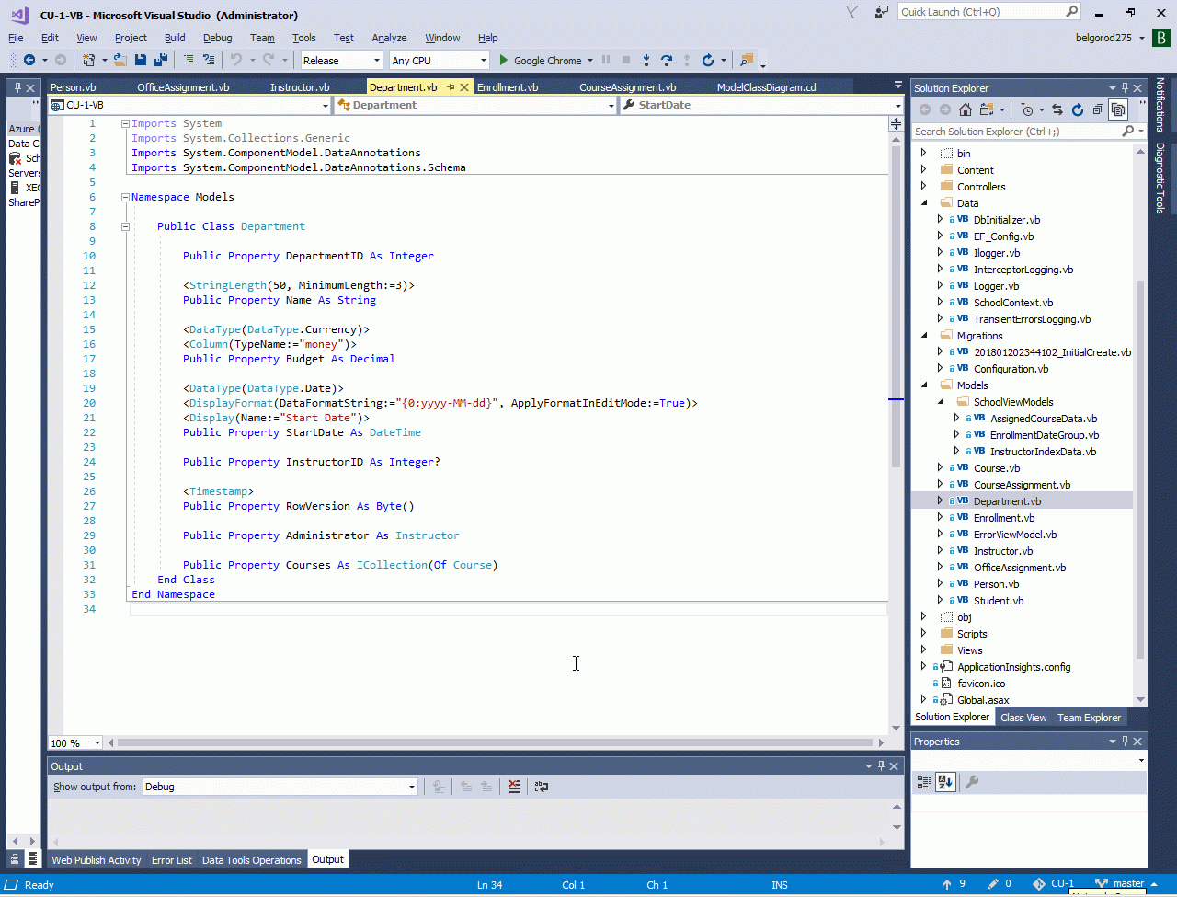1177x897 pixels.
Task: Expand the Controllers folder in Solution Explorer
Action: 924,187
